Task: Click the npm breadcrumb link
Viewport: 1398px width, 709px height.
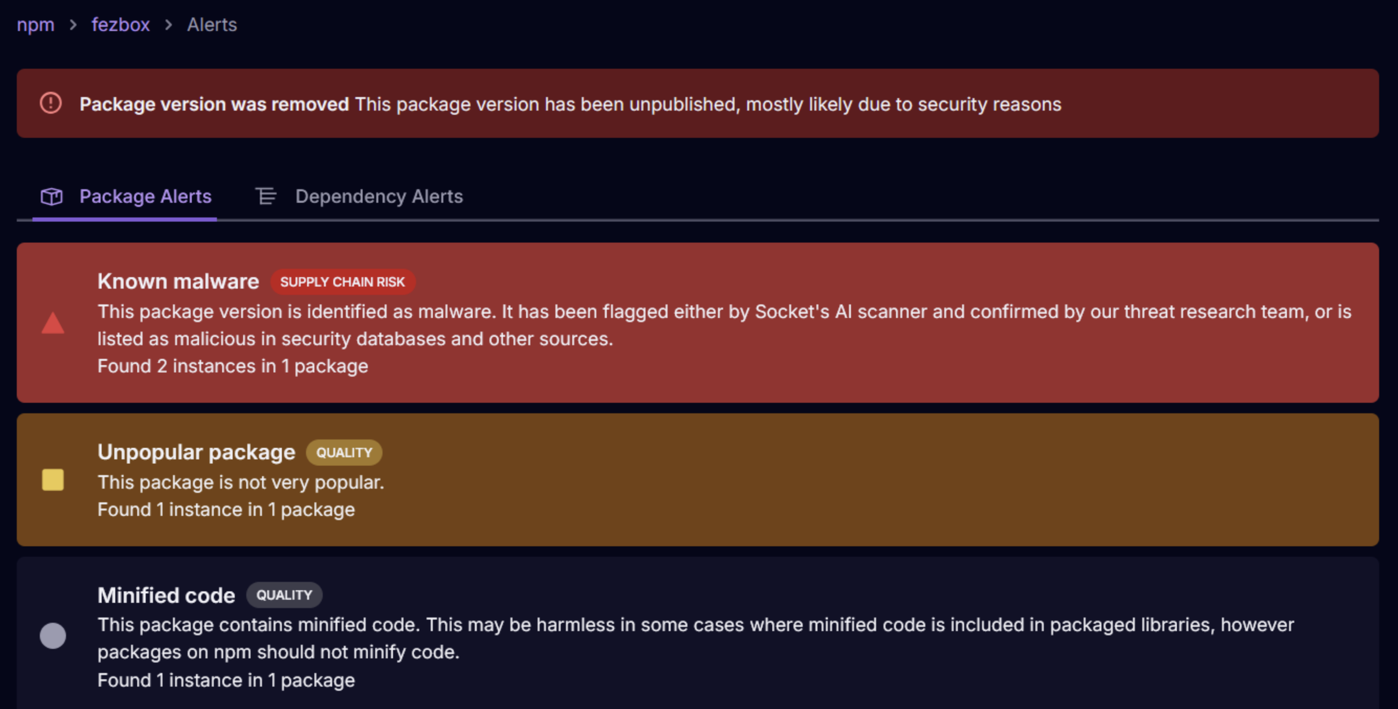Action: tap(35, 25)
